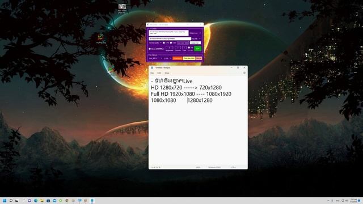
Task: Click the 1280x1280 text in Notepad
Action: (200, 100)
